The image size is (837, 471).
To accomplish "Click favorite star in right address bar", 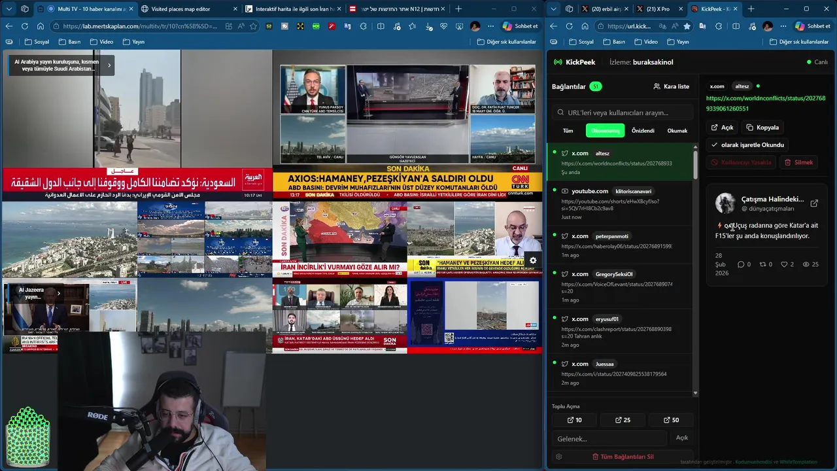I will [687, 26].
